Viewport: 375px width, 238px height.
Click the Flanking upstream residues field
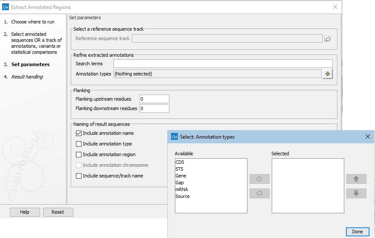154,99
